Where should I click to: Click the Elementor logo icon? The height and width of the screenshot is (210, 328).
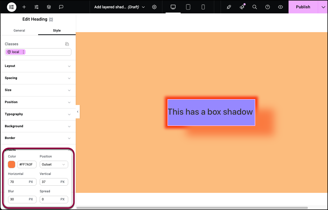12,7
